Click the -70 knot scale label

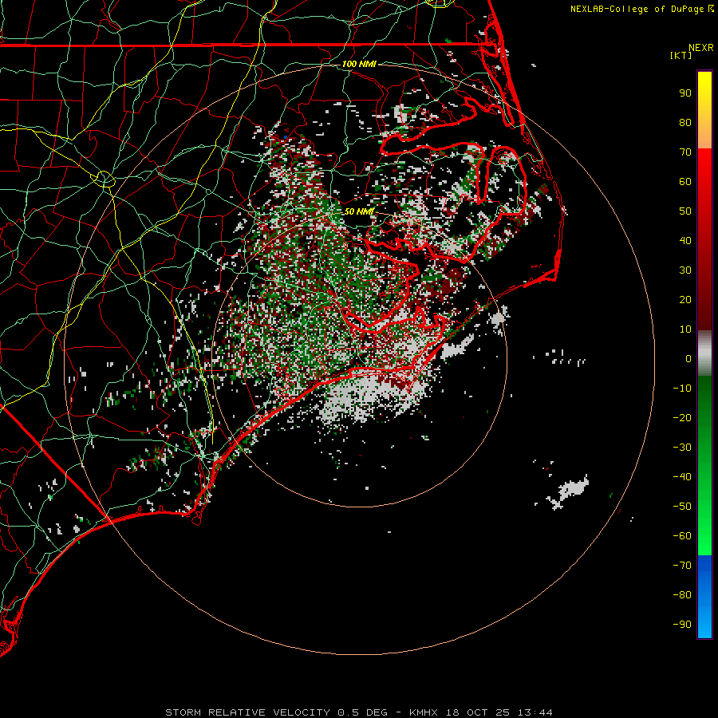(x=682, y=566)
